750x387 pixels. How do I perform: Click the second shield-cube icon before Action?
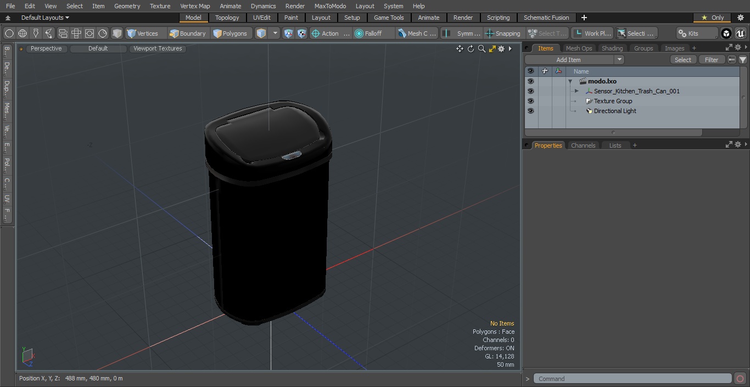click(x=301, y=33)
